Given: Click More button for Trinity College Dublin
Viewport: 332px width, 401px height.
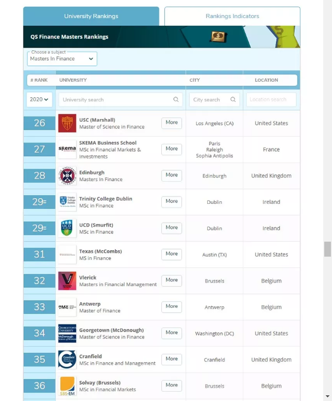Looking at the screenshot, I should [172, 201].
